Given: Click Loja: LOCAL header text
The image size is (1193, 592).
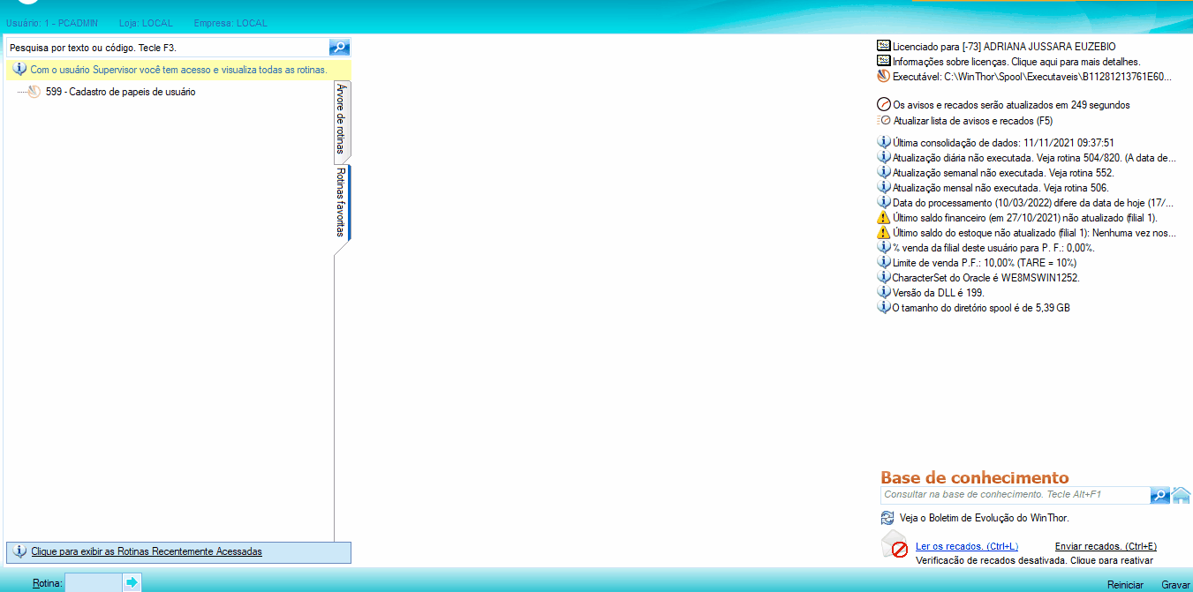Looking at the screenshot, I should coord(146,23).
